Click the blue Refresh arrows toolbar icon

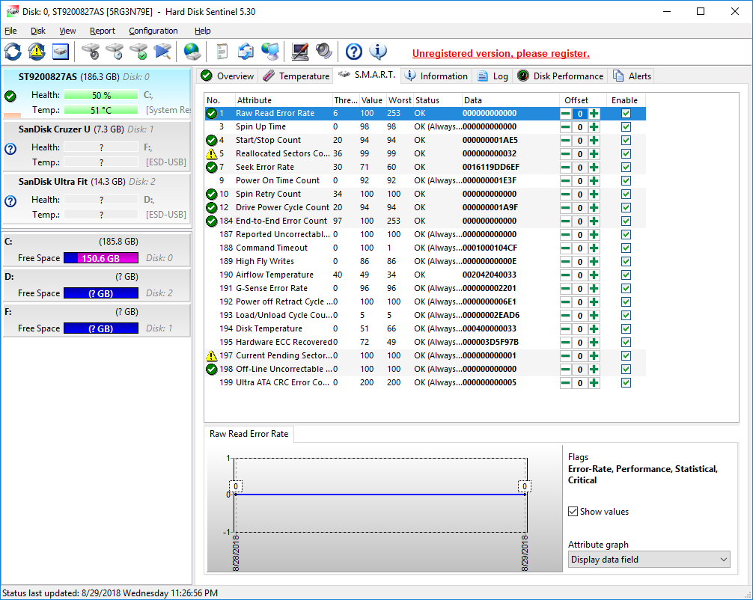pos(13,52)
